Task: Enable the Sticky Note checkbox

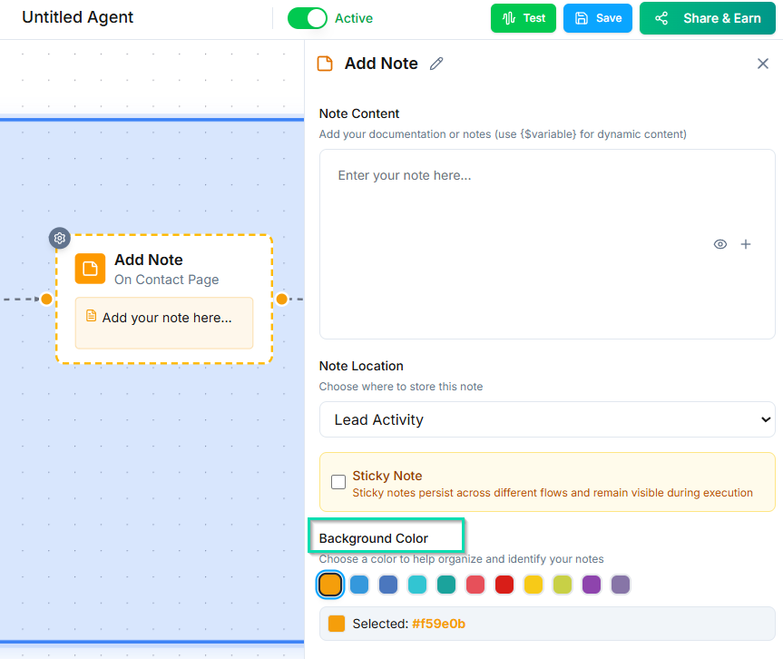Action: [338, 482]
